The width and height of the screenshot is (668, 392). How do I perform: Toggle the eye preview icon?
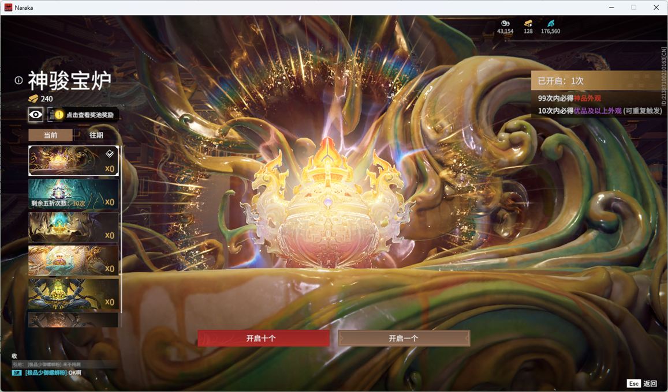click(36, 115)
